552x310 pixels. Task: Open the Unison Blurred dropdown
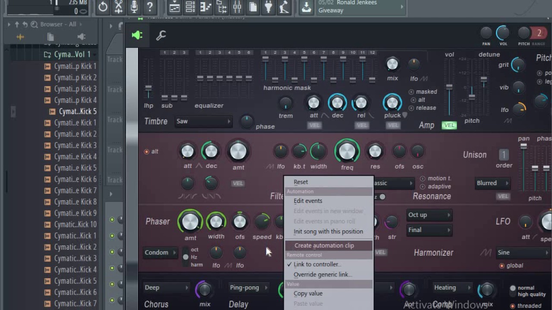[x=493, y=183]
